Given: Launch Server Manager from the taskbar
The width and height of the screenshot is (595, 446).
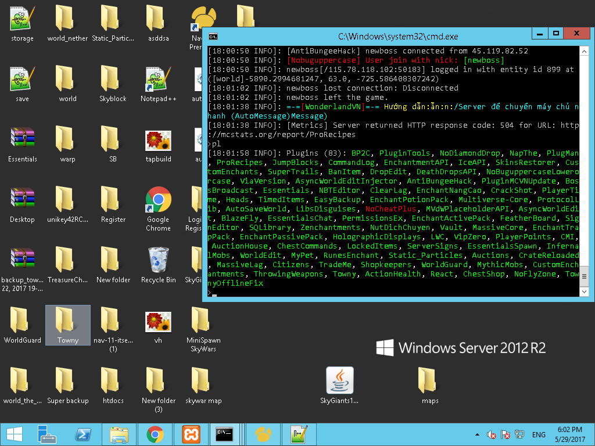Looking at the screenshot, I should coord(46,434).
